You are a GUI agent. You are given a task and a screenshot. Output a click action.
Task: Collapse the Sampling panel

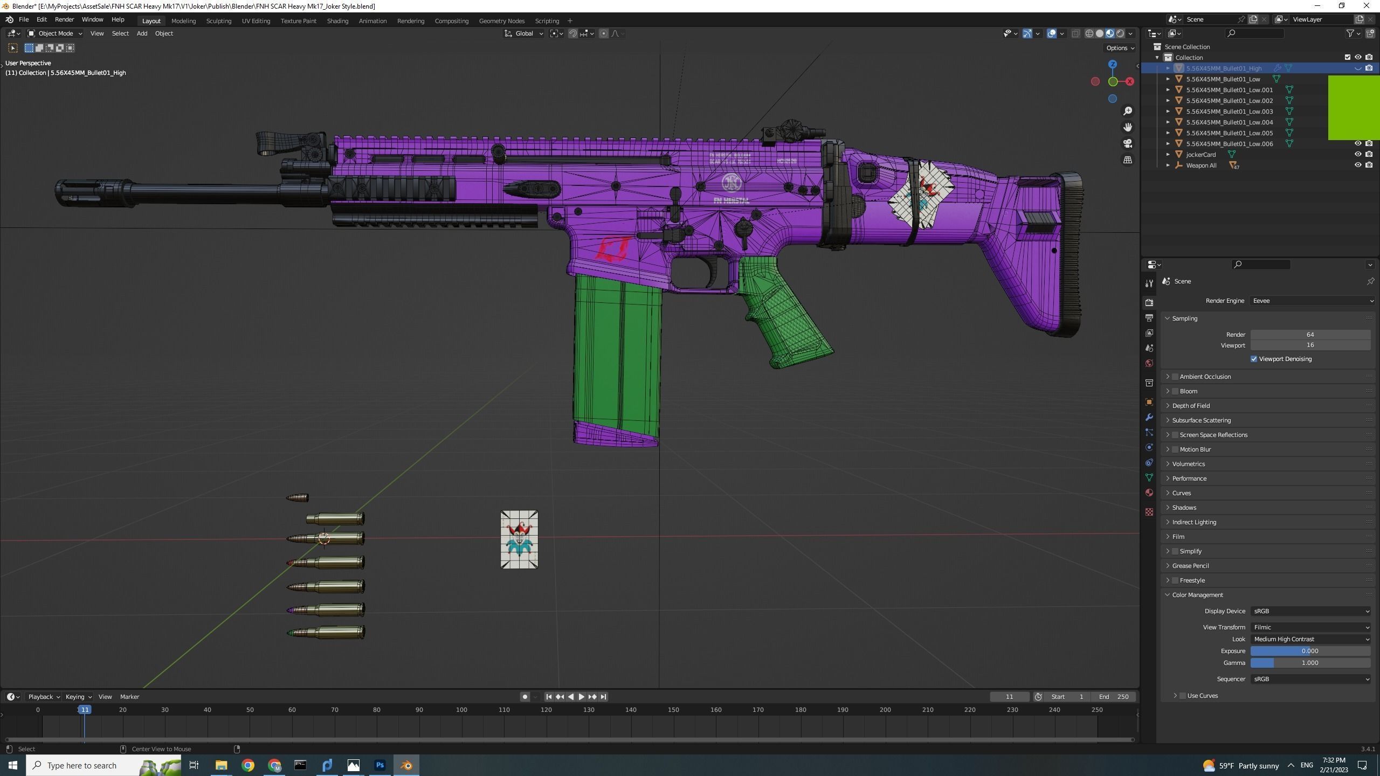click(1184, 318)
